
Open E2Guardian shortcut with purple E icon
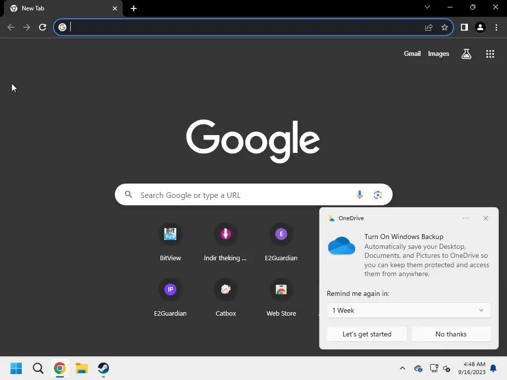(281, 241)
